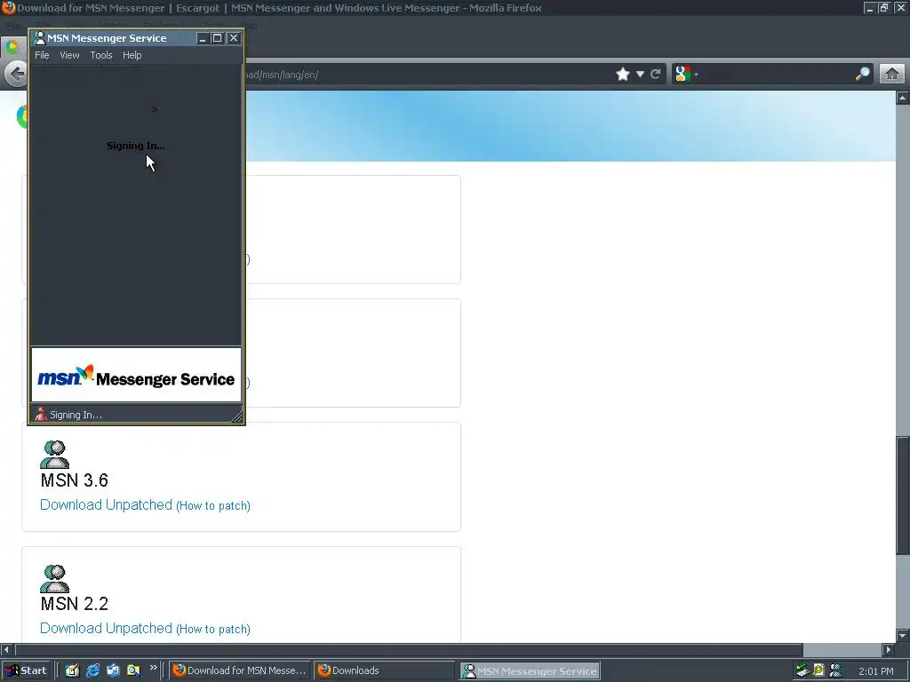Click the 'MSN 3.6' heading
Viewport: 910px width, 682px height.
[75, 480]
